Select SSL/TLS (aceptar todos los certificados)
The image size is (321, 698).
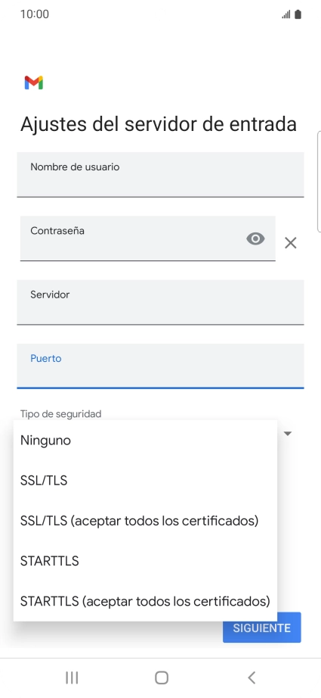click(x=145, y=521)
